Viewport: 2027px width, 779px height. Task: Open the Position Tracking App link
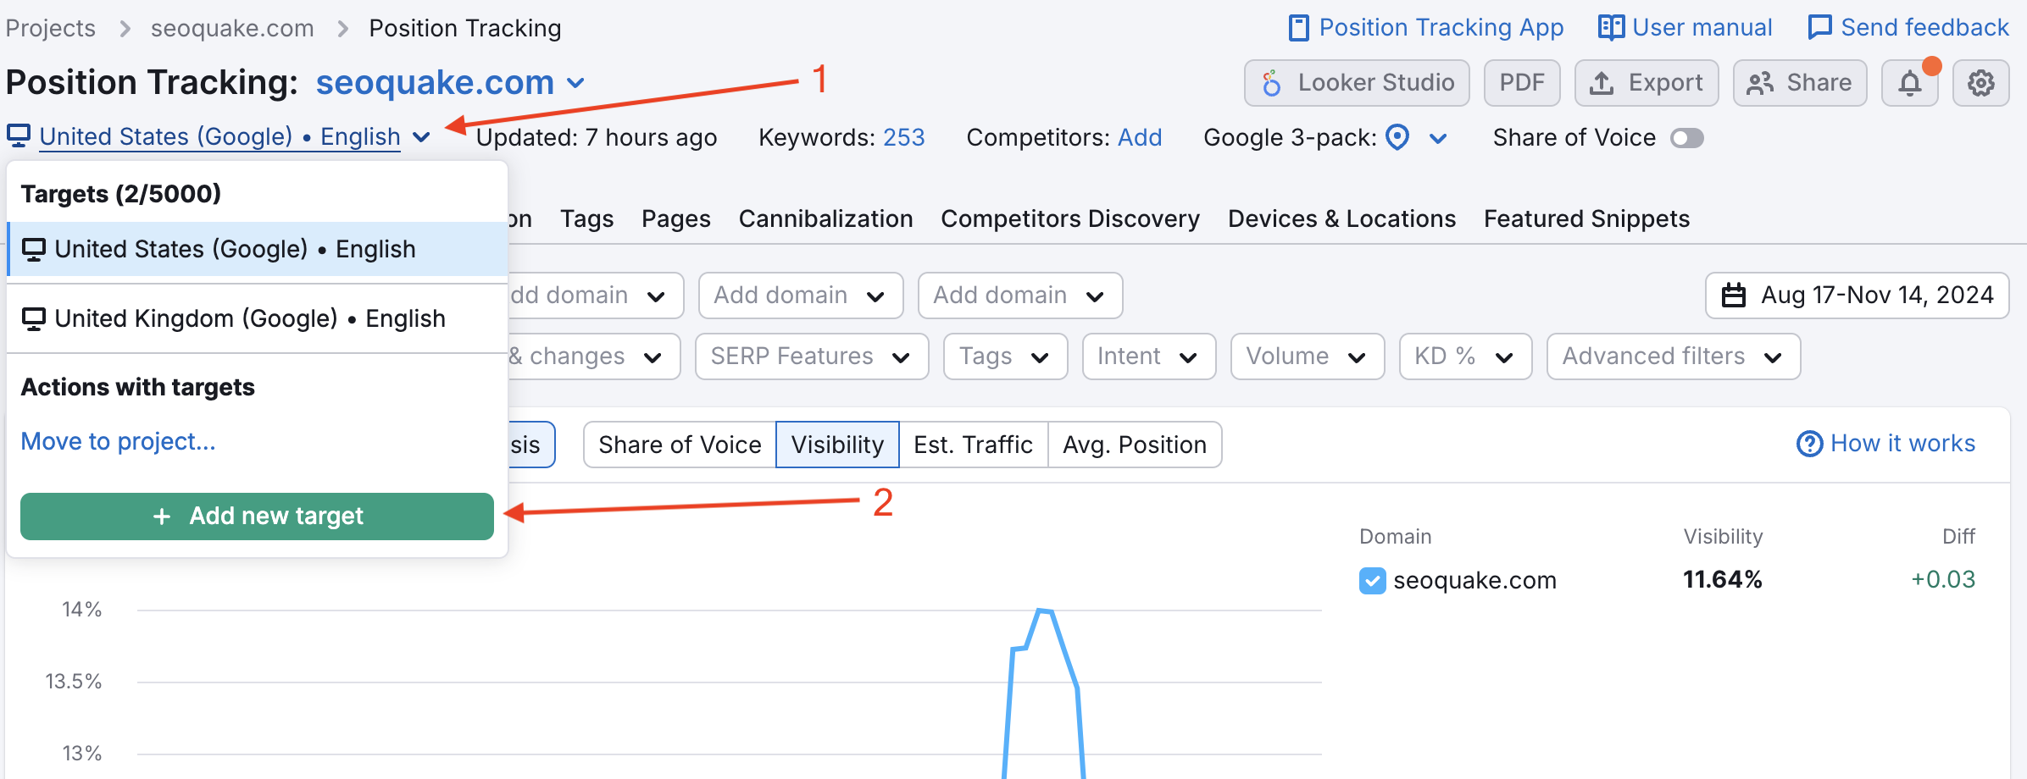[x=1426, y=28]
